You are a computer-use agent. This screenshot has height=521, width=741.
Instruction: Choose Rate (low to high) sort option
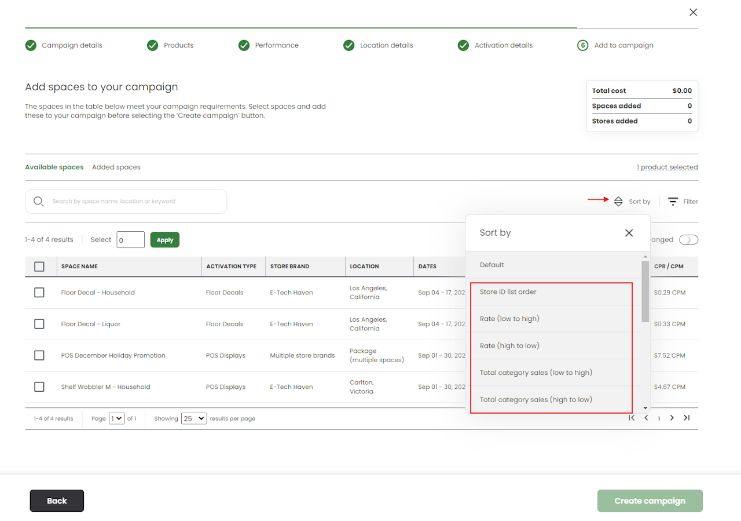[x=509, y=319]
